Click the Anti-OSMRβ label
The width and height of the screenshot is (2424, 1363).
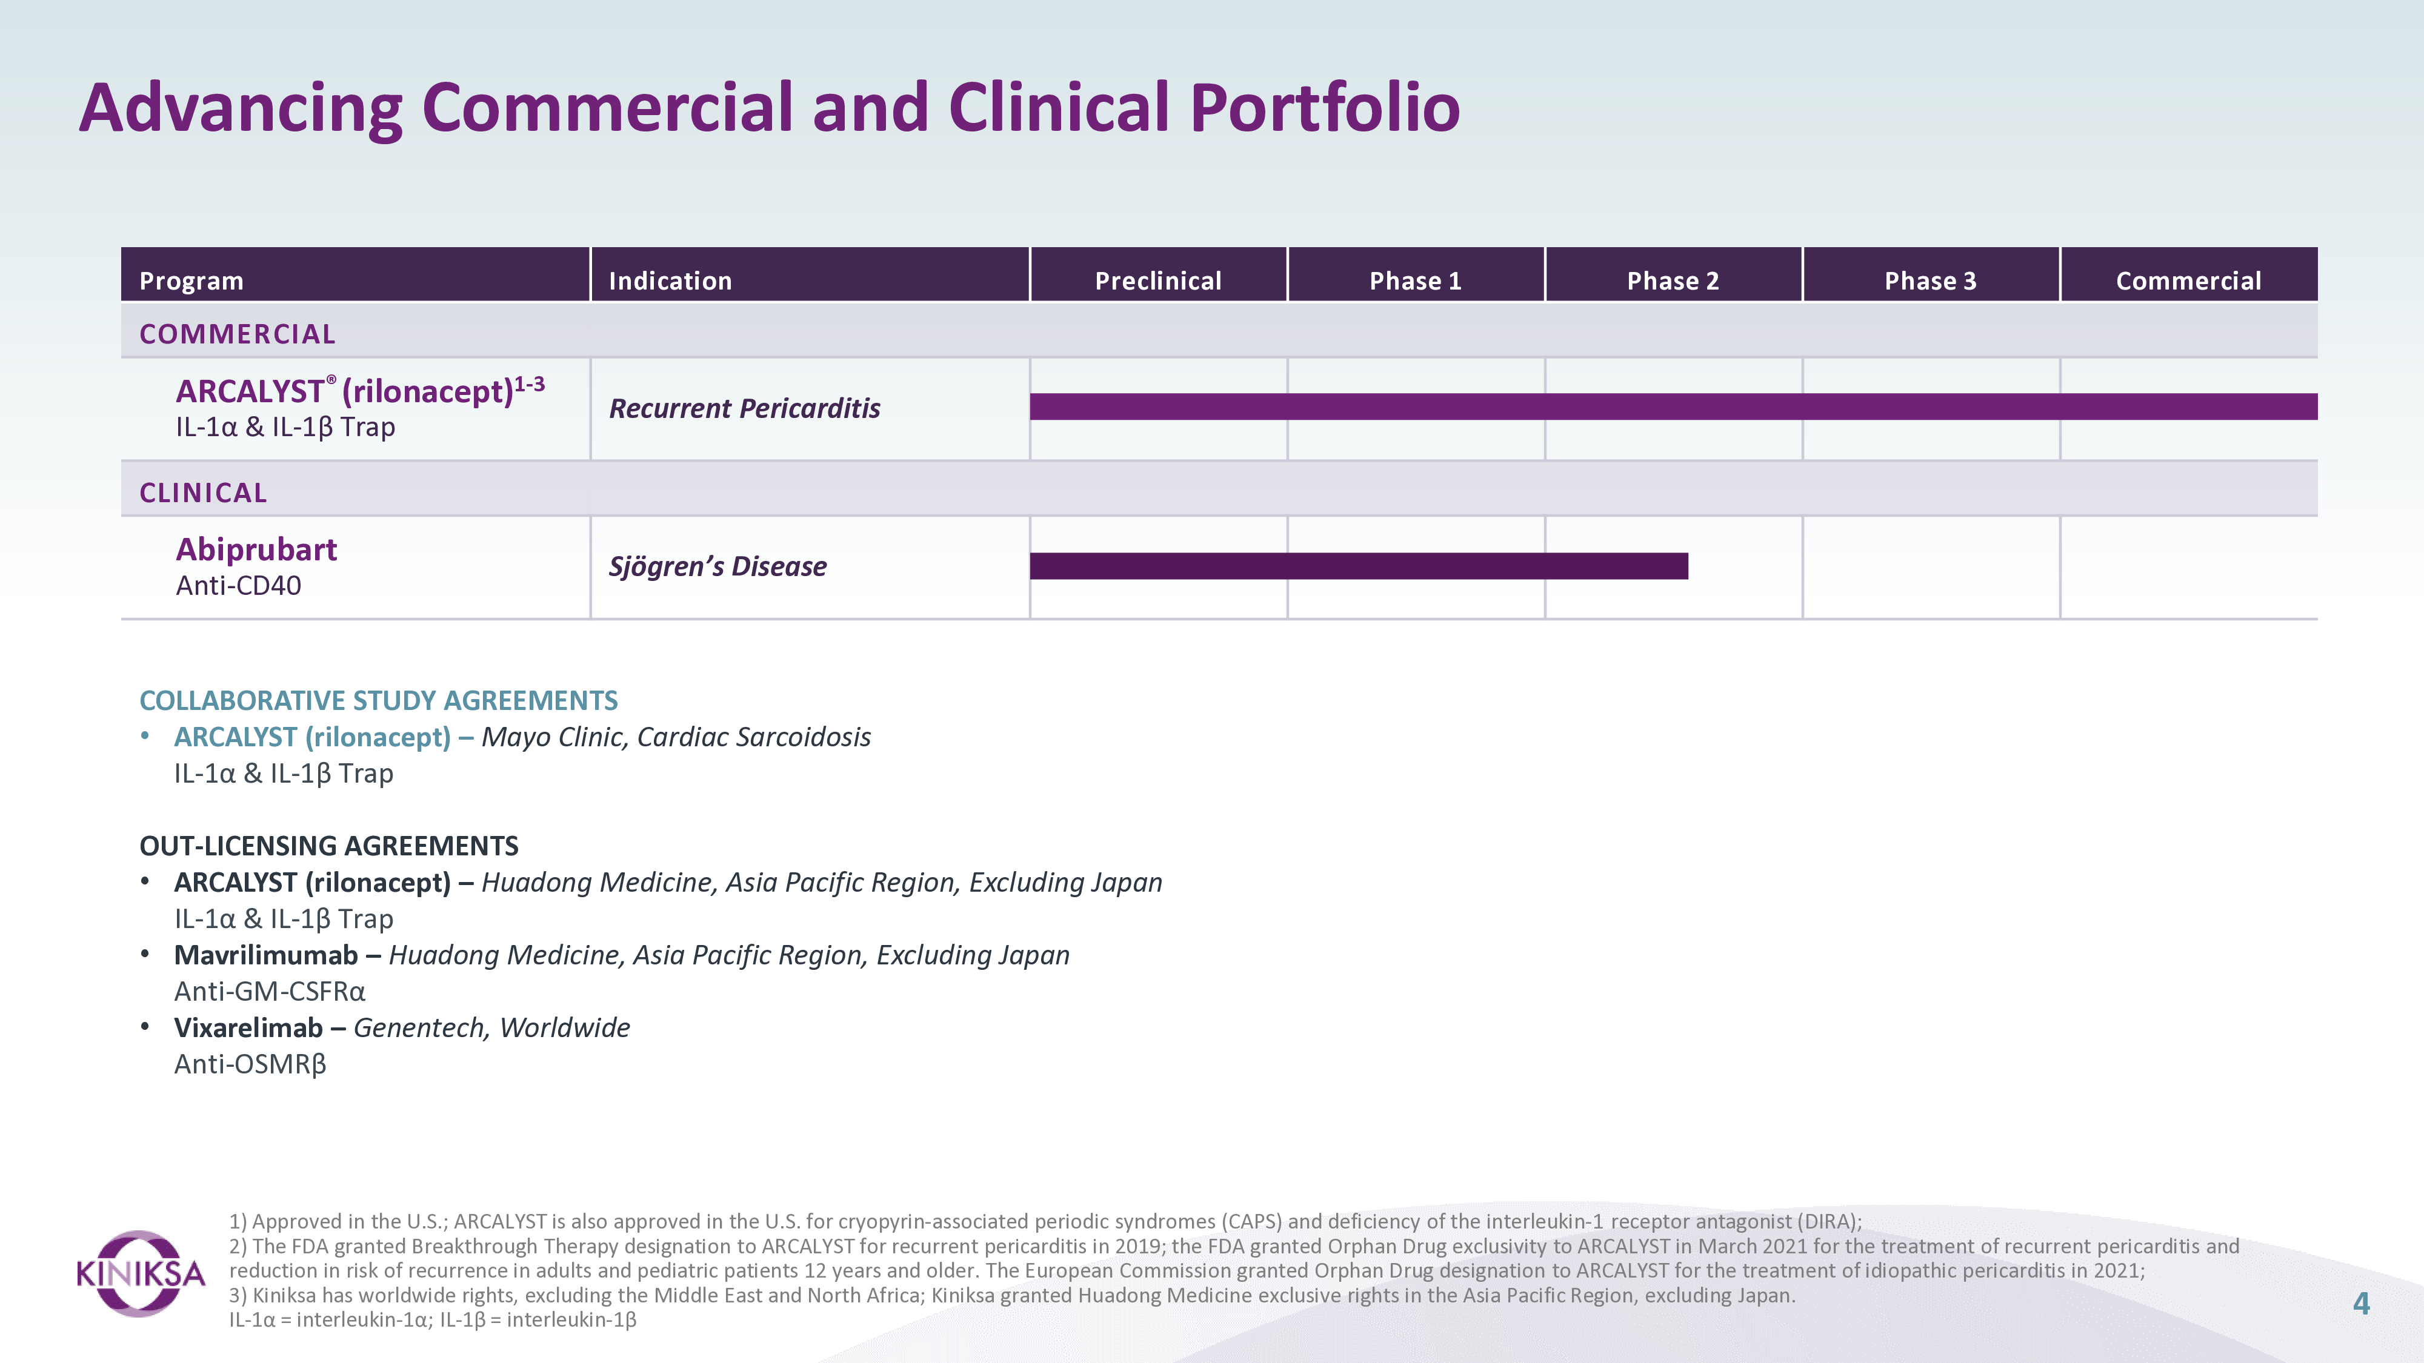pyautogui.click(x=250, y=1065)
